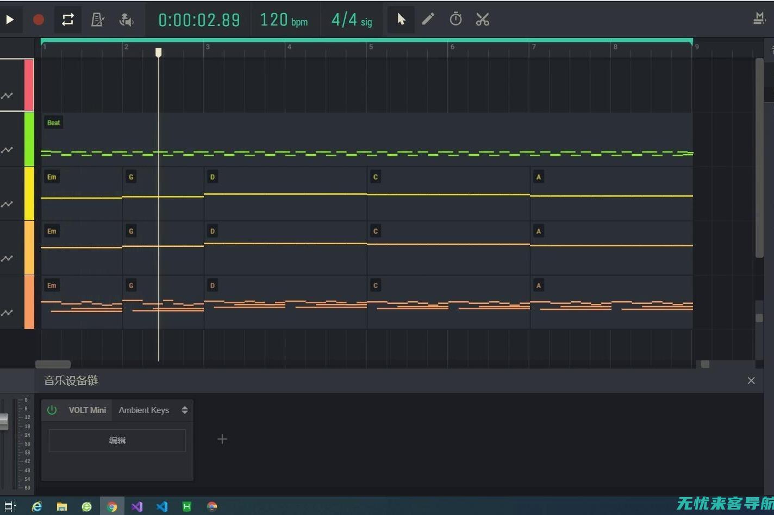
Task: Click the 0:00:02.89 time display
Action: coord(199,20)
